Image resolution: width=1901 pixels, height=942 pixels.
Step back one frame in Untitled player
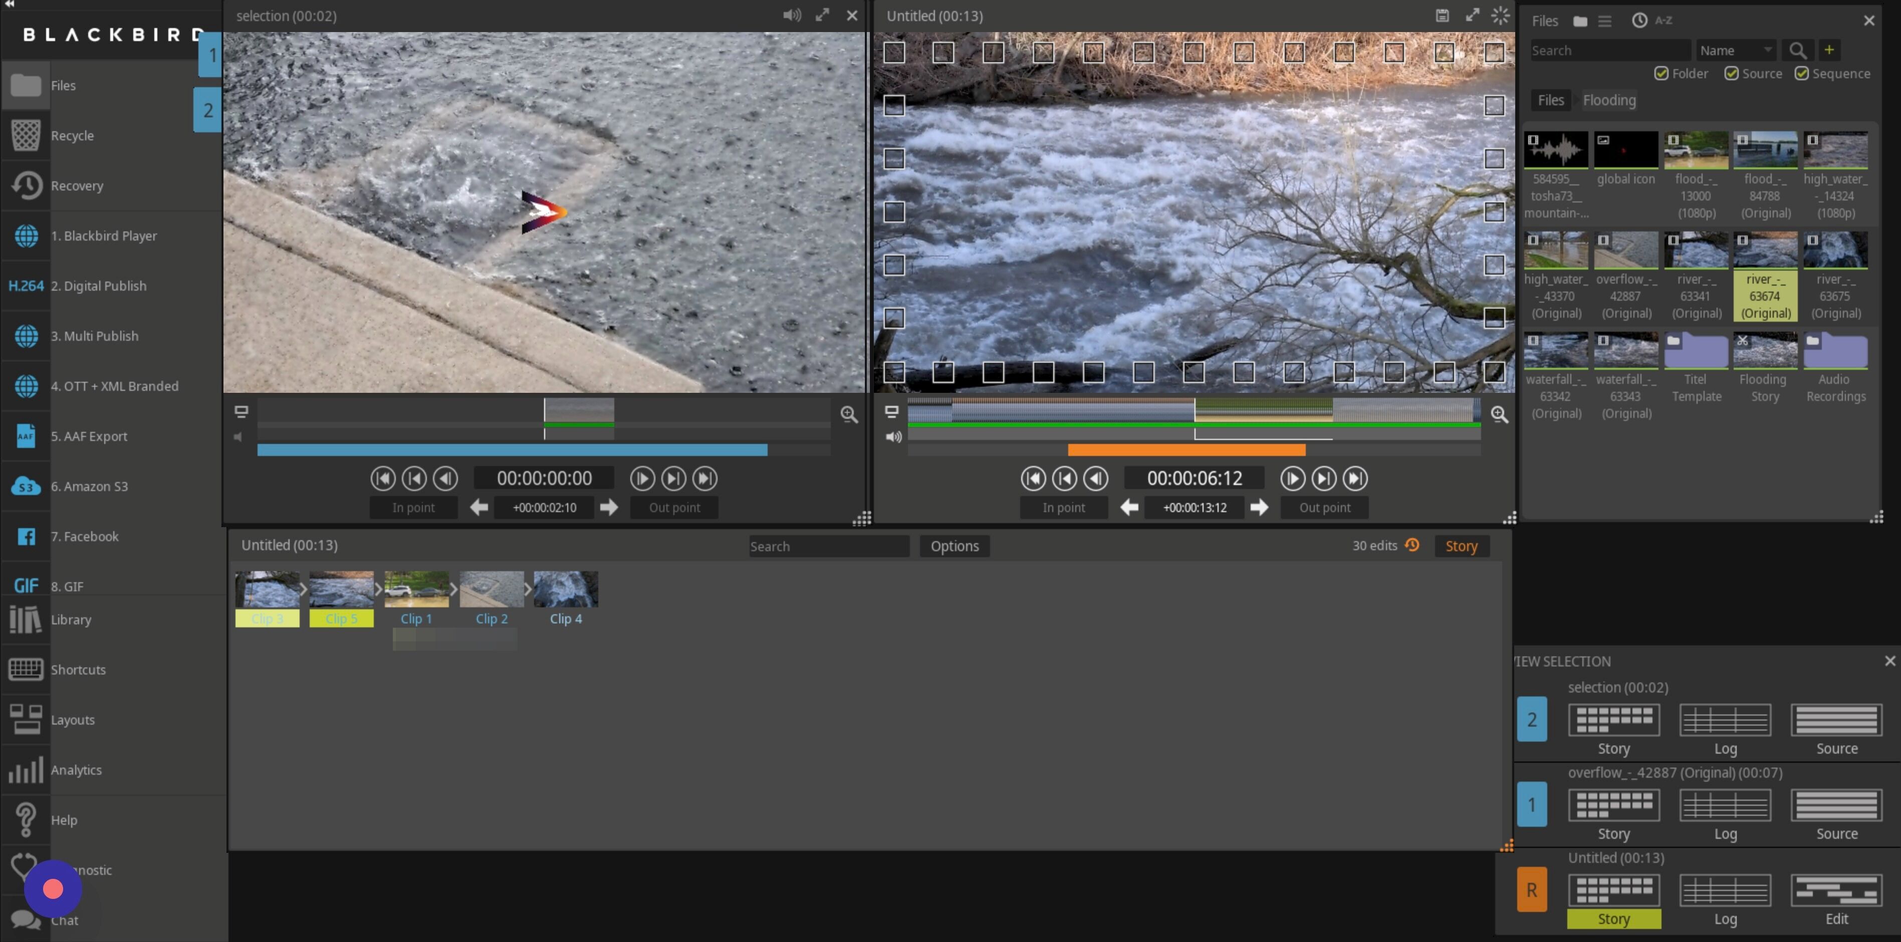pos(1096,479)
